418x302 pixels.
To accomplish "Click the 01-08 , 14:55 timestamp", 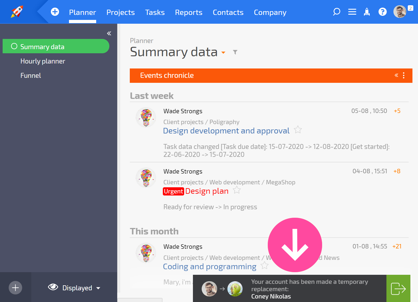I will coord(370,246).
